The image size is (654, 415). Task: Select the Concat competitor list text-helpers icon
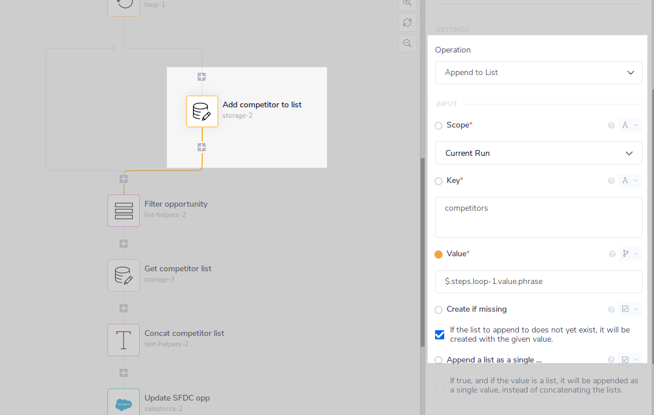124,340
